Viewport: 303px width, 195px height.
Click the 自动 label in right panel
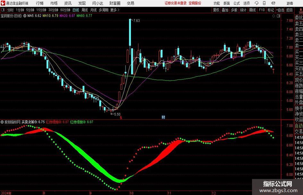pos(299,126)
